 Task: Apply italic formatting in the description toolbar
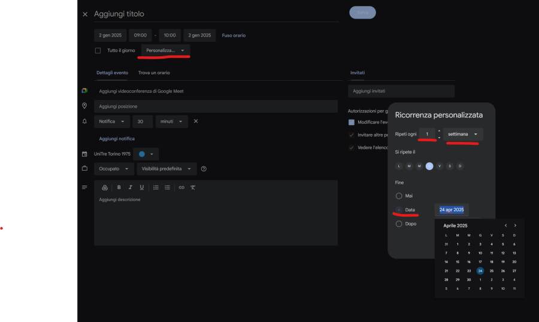130,187
